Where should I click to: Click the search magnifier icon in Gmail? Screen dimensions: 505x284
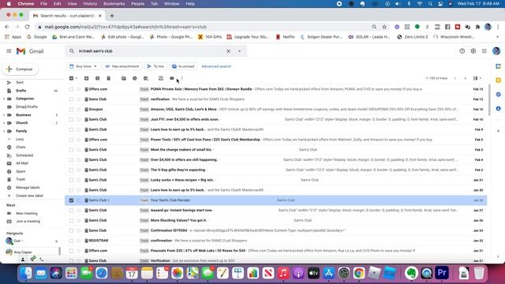72,50
